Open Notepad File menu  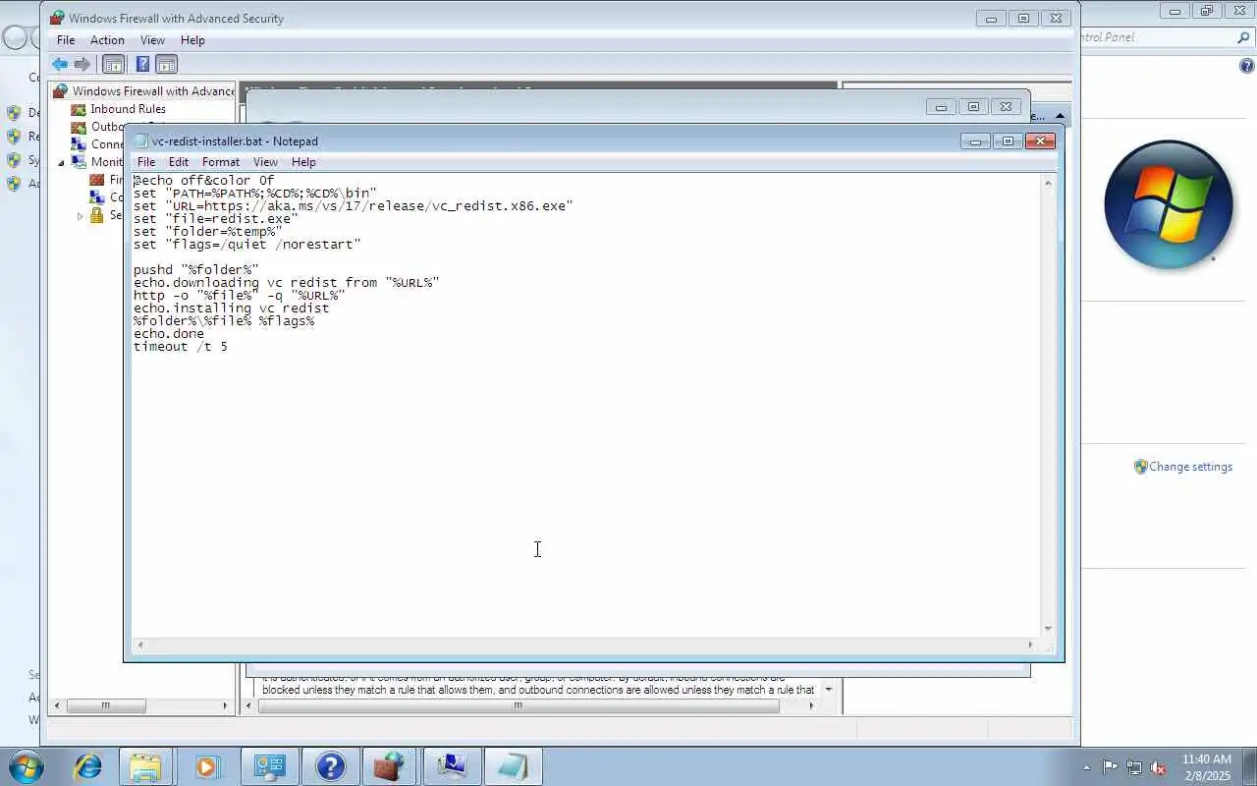(146, 162)
